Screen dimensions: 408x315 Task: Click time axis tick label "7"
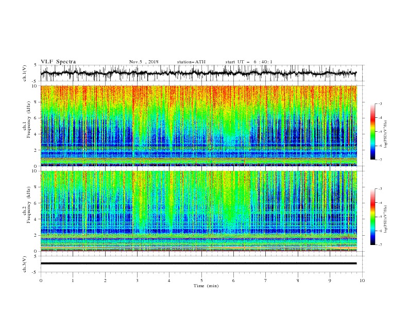click(x=266, y=281)
